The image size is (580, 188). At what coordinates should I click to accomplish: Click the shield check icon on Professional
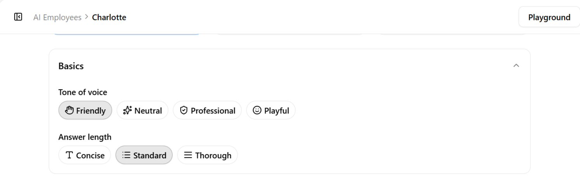(x=184, y=110)
